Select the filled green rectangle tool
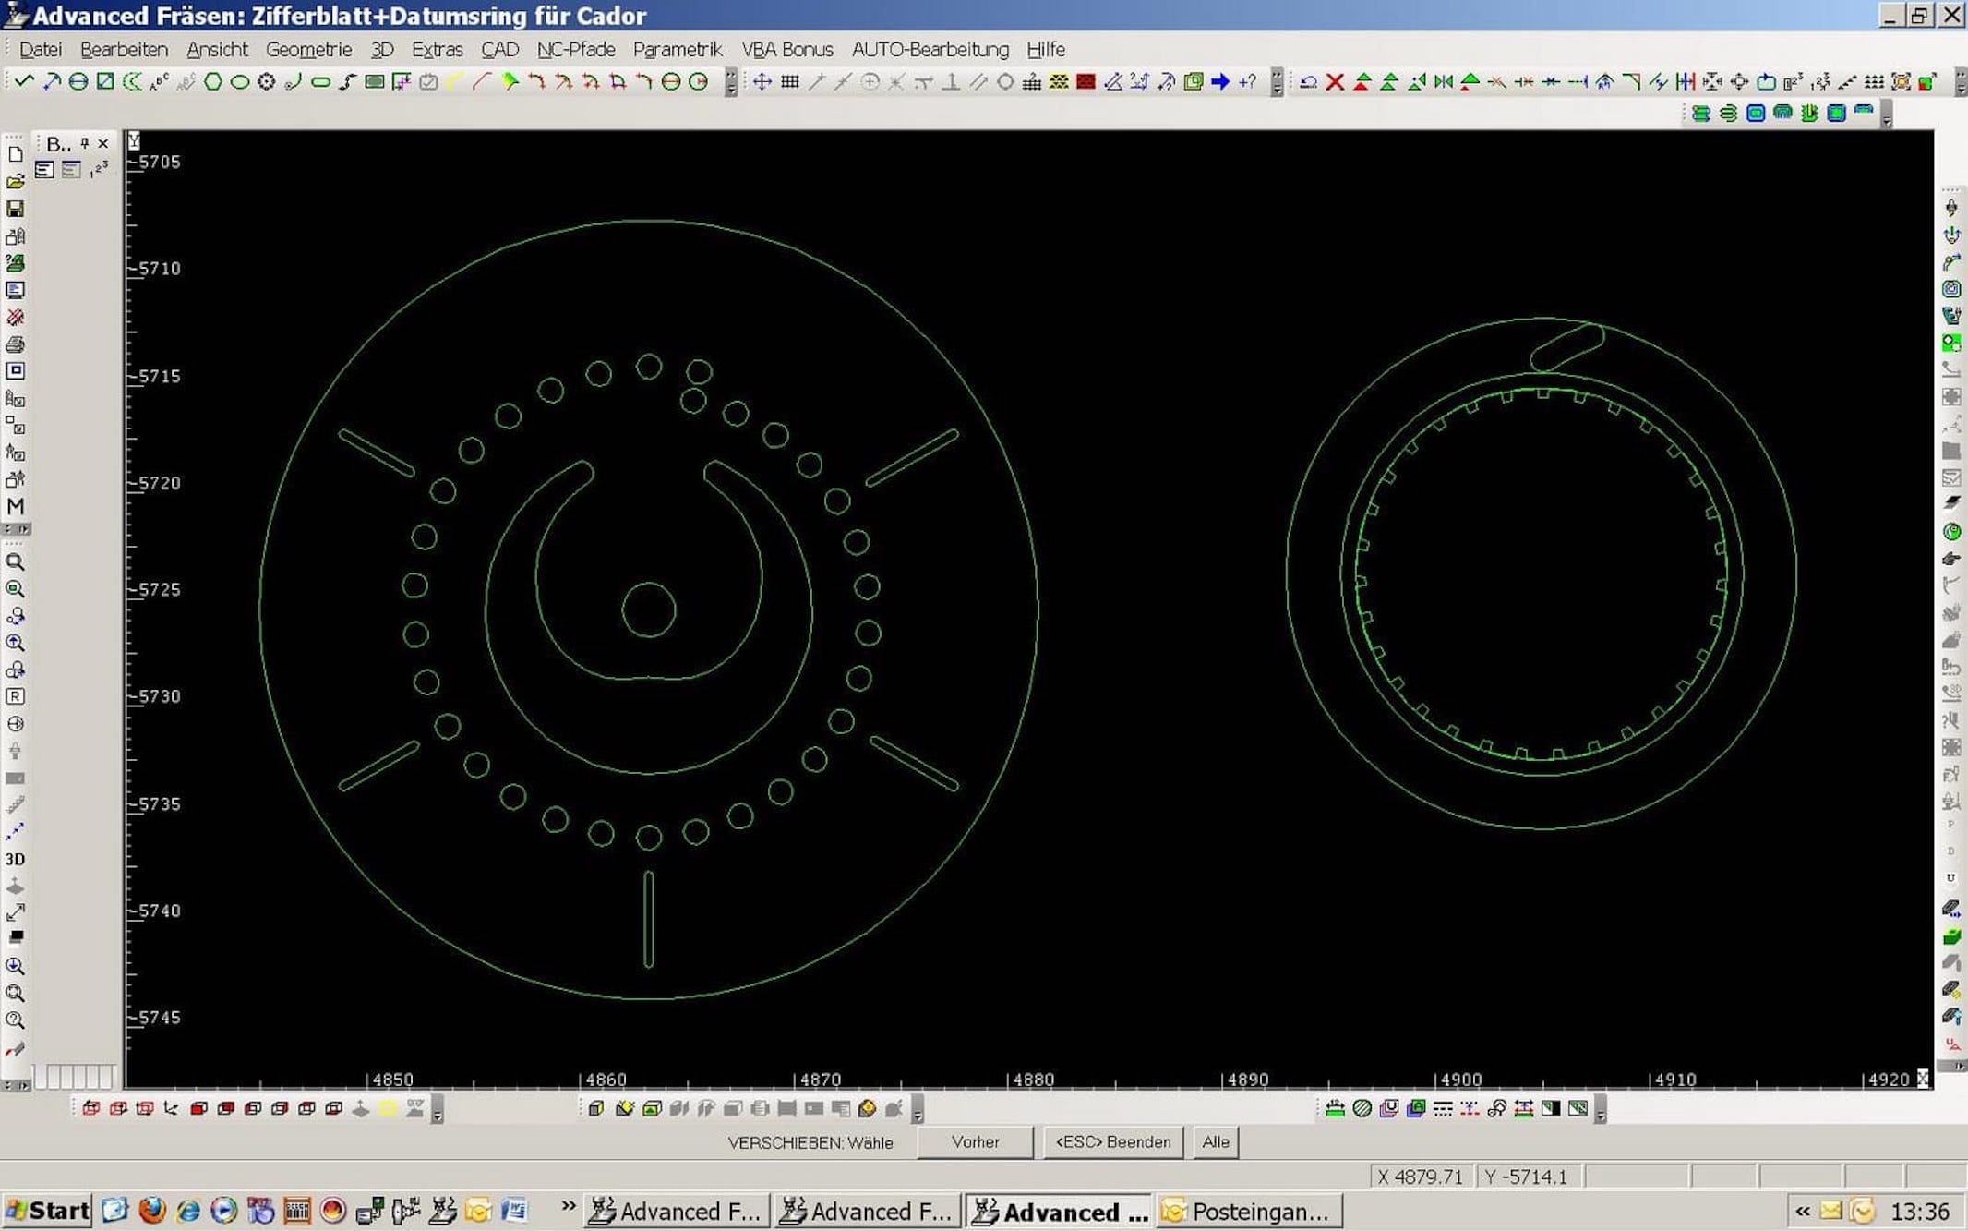The width and height of the screenshot is (1968, 1231). pos(375,81)
